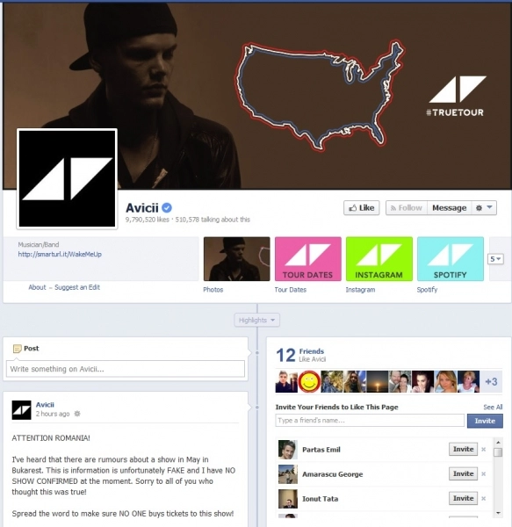This screenshot has height=527, width=512.
Task: Expand the Highlights dropdown
Action: point(257,320)
